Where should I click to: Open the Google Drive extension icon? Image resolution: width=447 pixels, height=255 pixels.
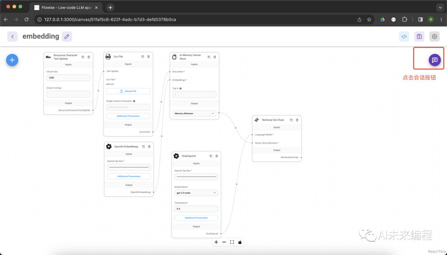(x=382, y=19)
